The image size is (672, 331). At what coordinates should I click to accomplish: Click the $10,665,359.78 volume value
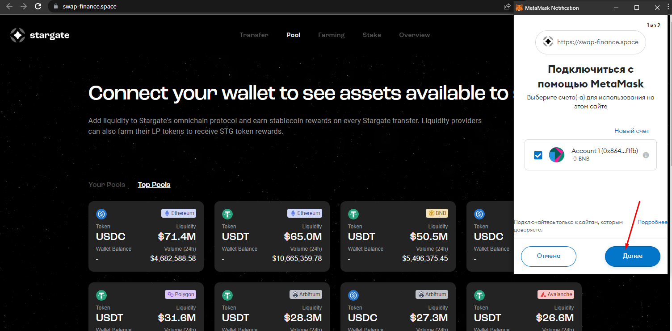[x=297, y=258]
